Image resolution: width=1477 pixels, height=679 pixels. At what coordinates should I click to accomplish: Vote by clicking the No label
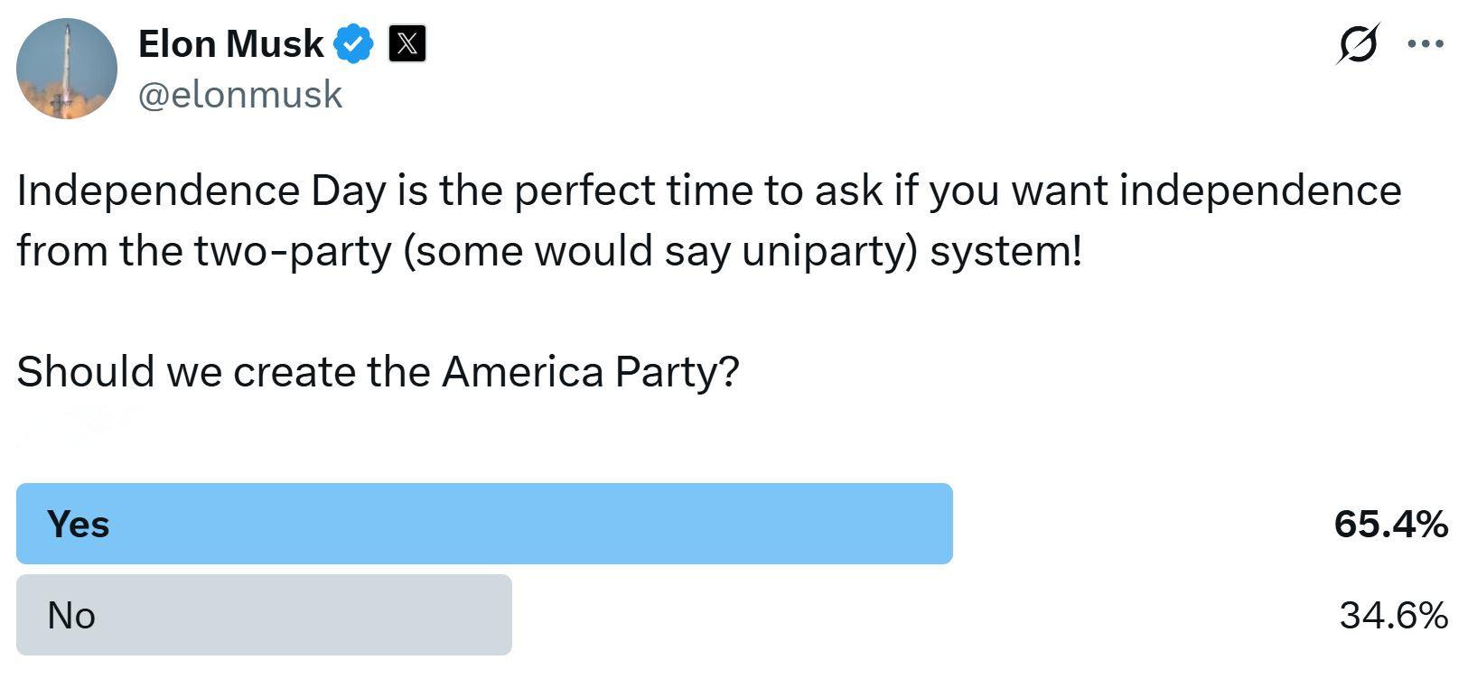pos(71,616)
